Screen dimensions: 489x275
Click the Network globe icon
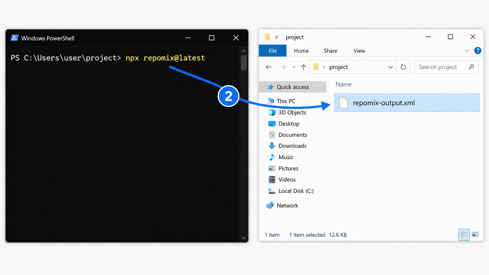pyautogui.click(x=270, y=205)
